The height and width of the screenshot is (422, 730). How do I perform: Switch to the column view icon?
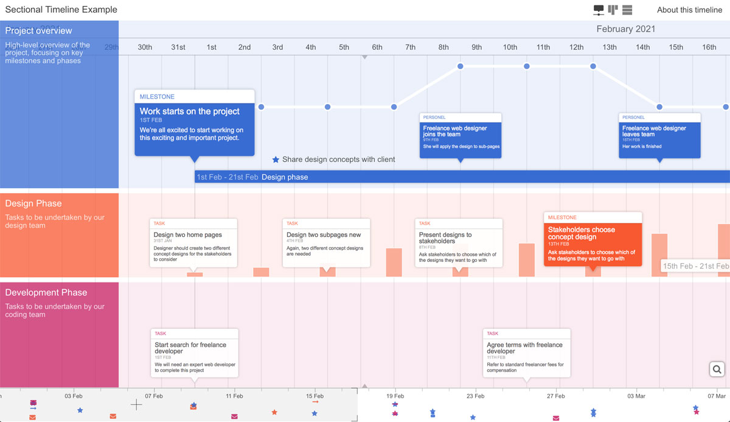613,10
